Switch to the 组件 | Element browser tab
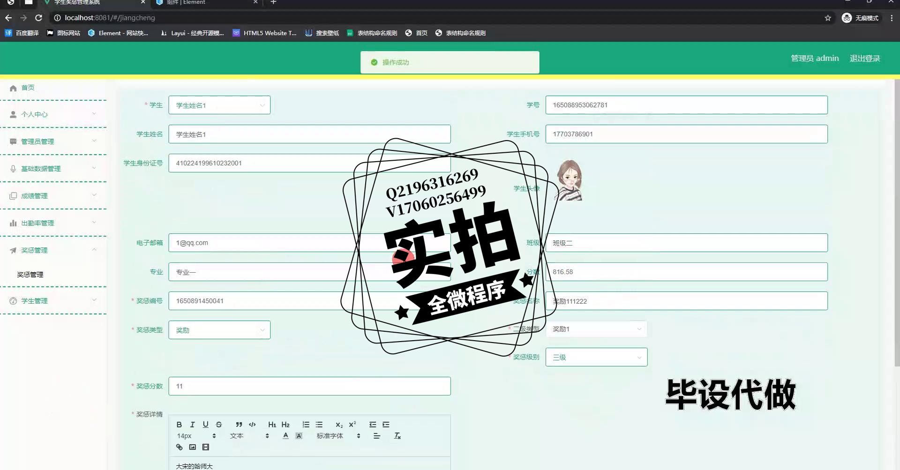The height and width of the screenshot is (470, 900). (206, 3)
